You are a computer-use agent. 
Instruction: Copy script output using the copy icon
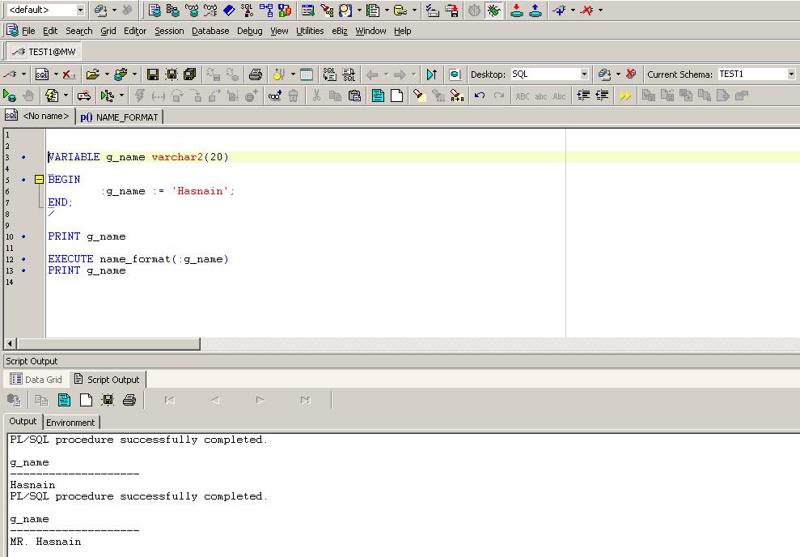click(40, 399)
